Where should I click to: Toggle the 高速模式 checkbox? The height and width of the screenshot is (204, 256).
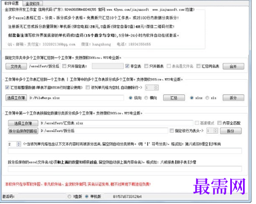click(x=196, y=123)
